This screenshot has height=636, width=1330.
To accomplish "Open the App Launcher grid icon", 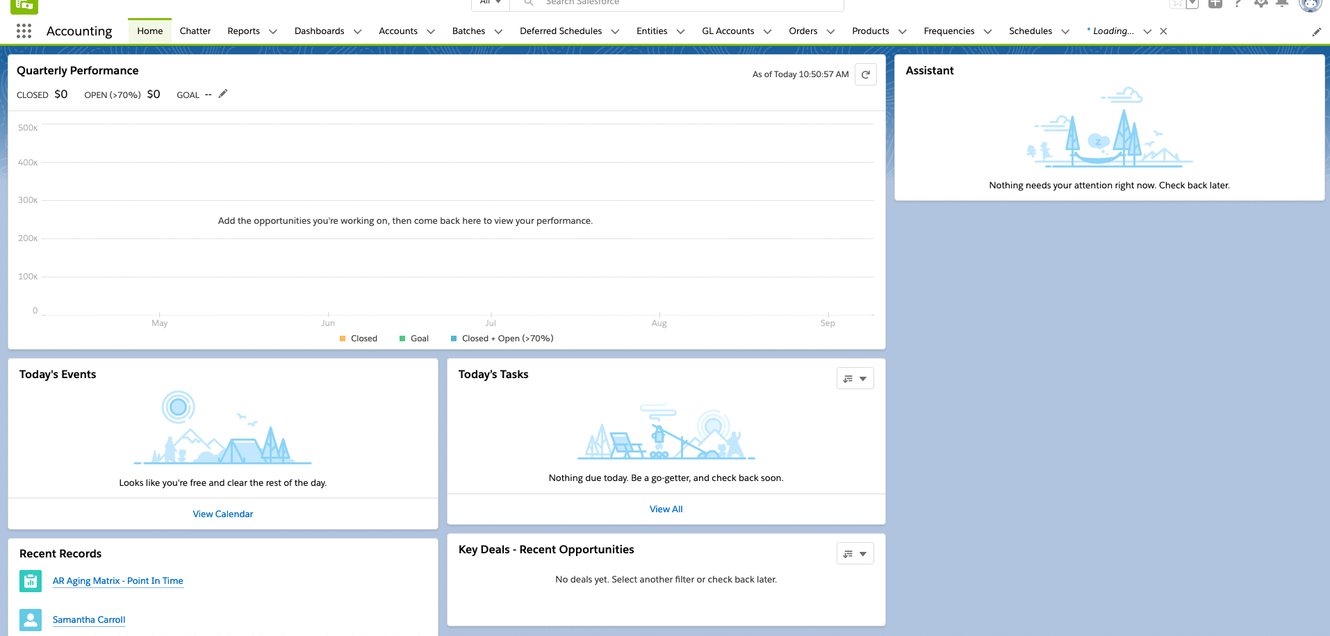I will 24,31.
